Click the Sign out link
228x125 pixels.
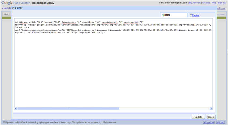pyautogui.click(x=221, y=3)
